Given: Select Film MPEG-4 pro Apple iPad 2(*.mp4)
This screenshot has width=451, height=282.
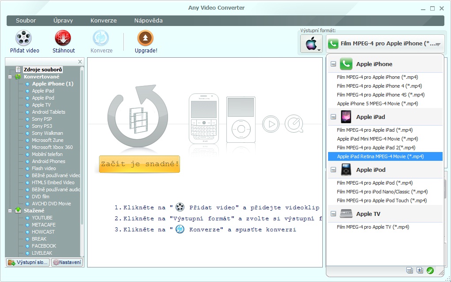Looking at the screenshot, I should point(376,148).
